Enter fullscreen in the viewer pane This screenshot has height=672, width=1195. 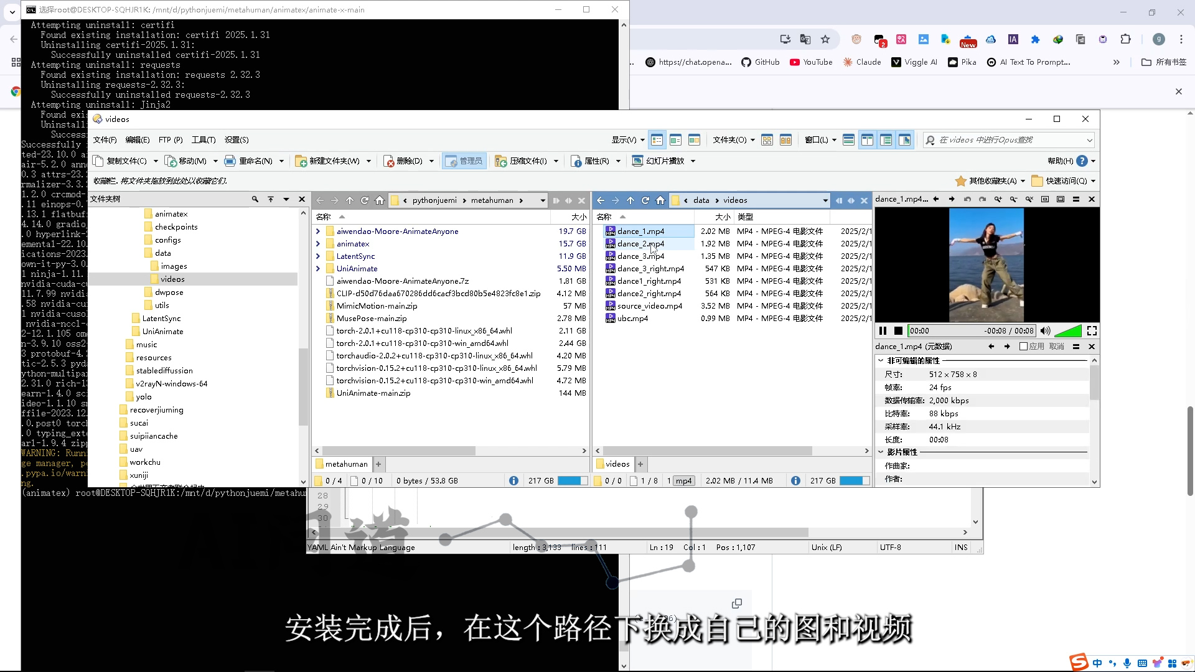[1092, 331]
